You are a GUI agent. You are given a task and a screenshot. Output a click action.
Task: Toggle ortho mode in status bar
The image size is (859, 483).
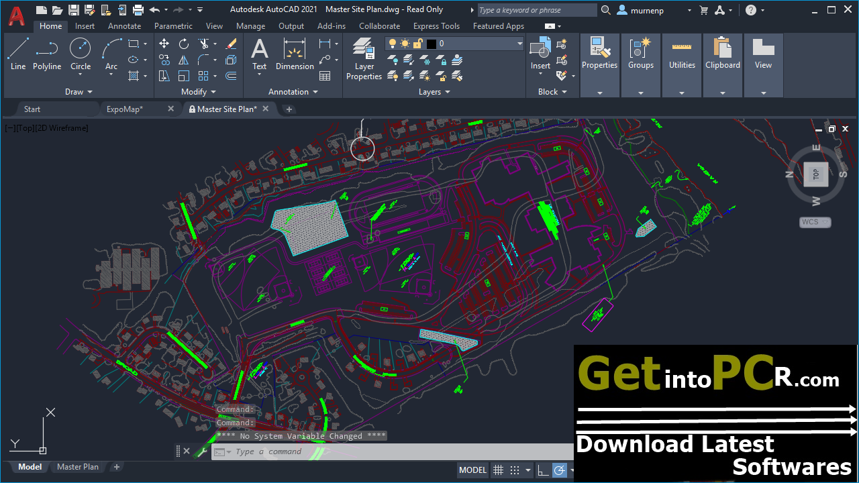(543, 470)
